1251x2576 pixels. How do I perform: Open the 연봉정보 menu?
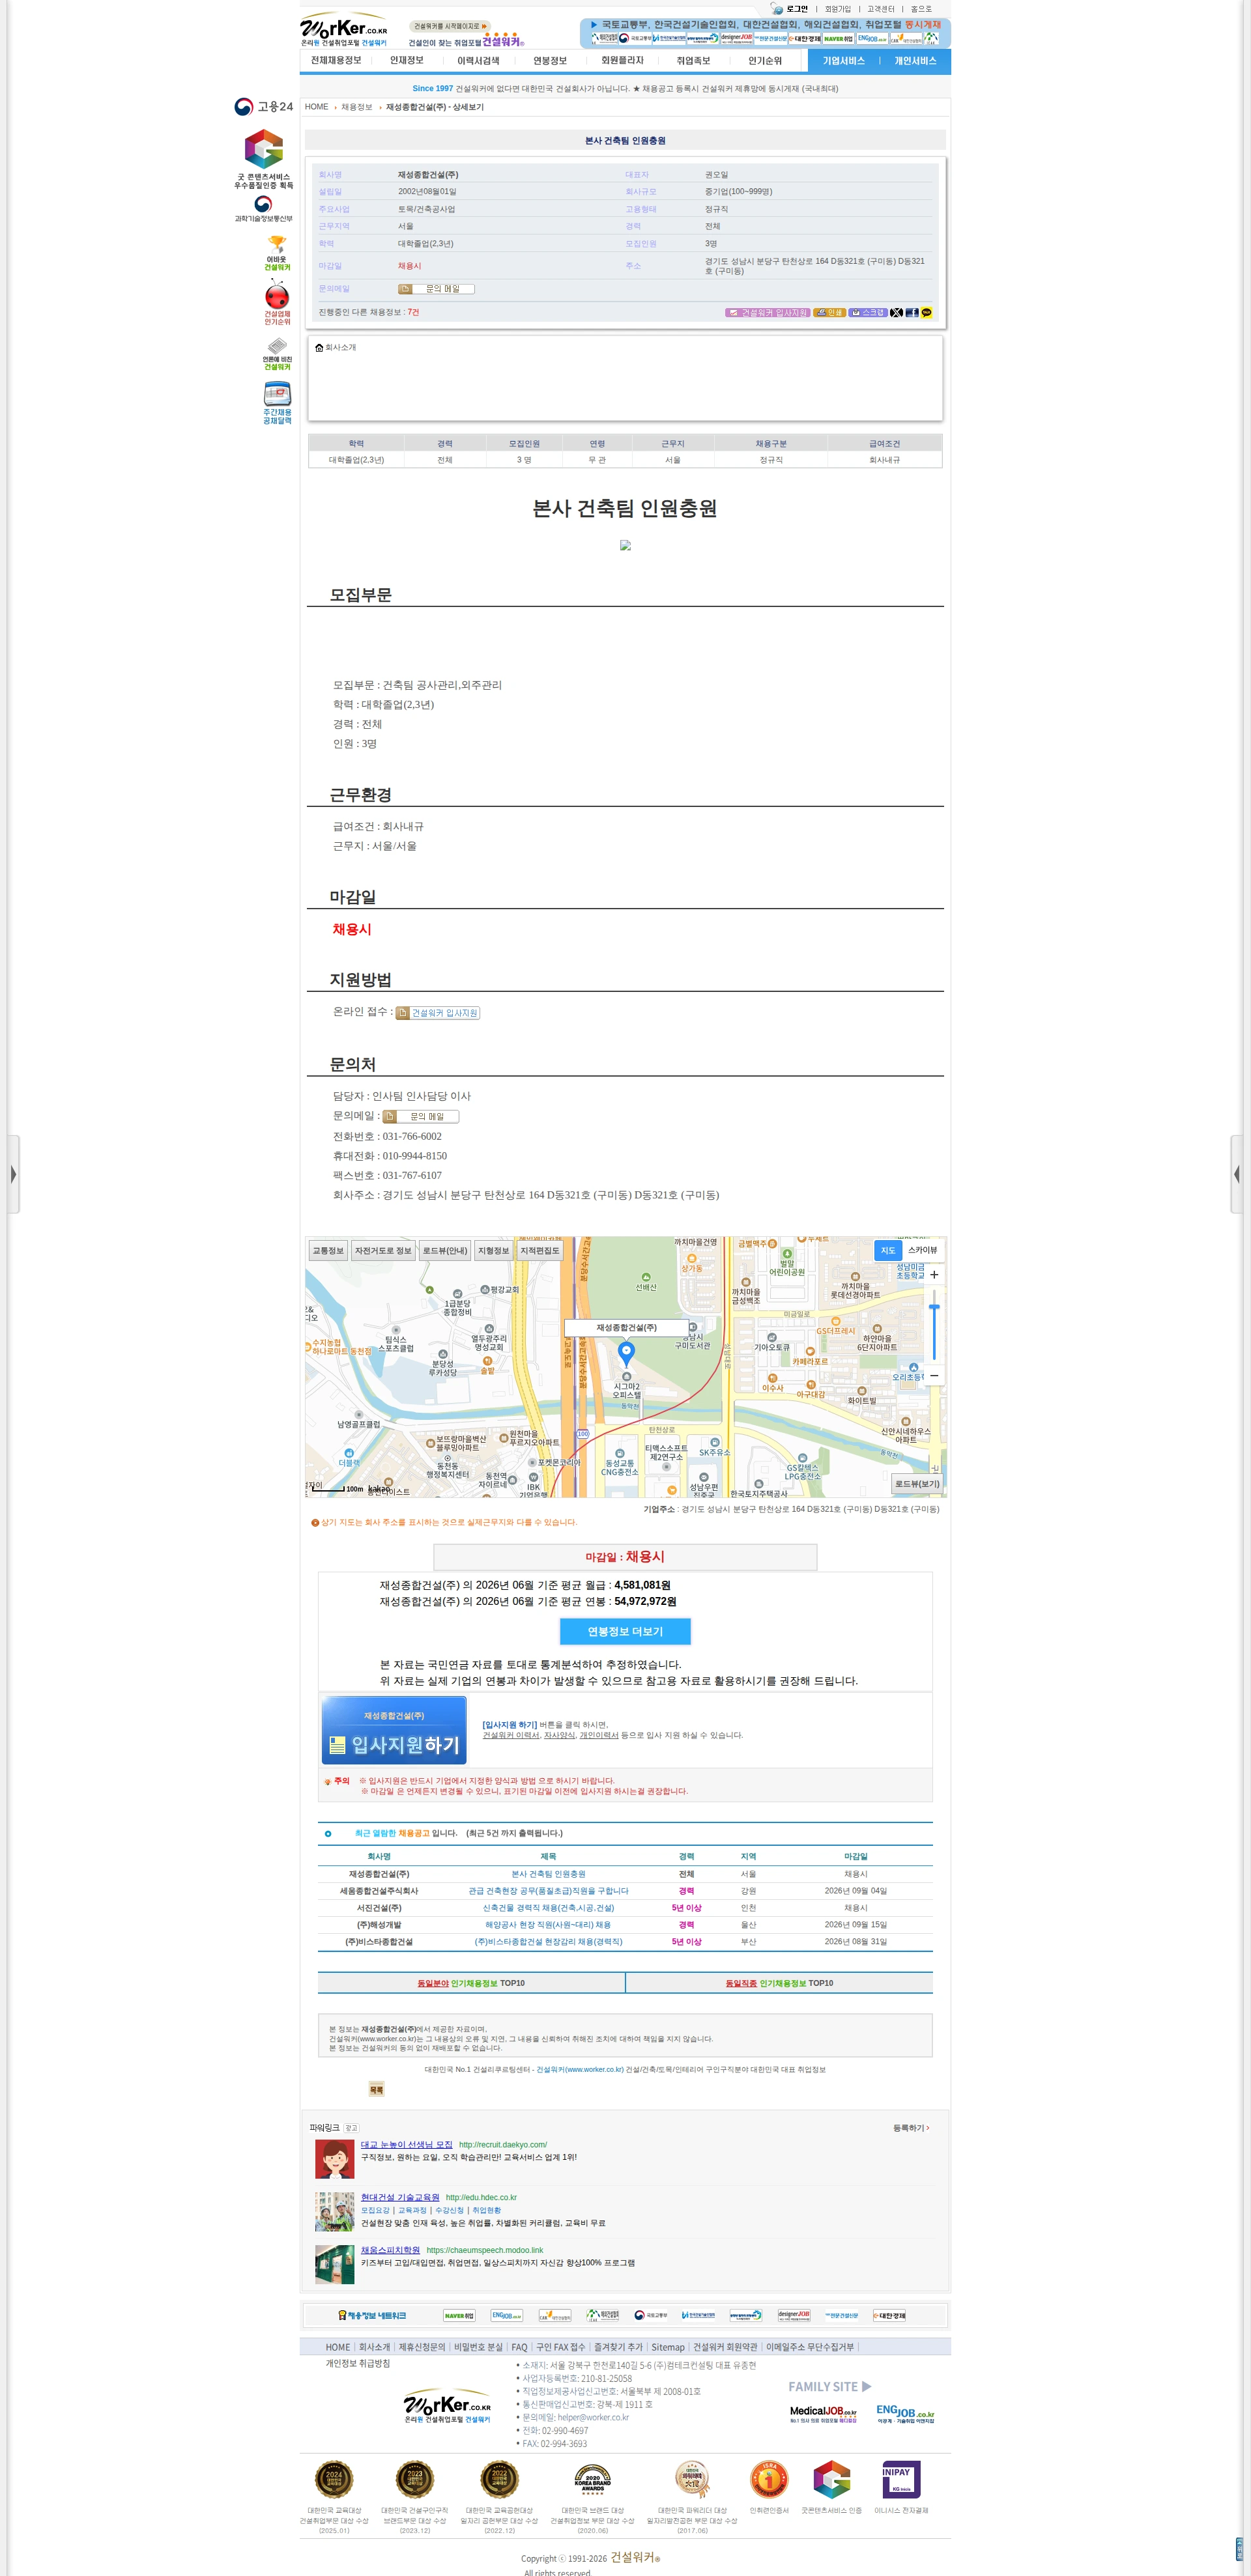coord(550,61)
